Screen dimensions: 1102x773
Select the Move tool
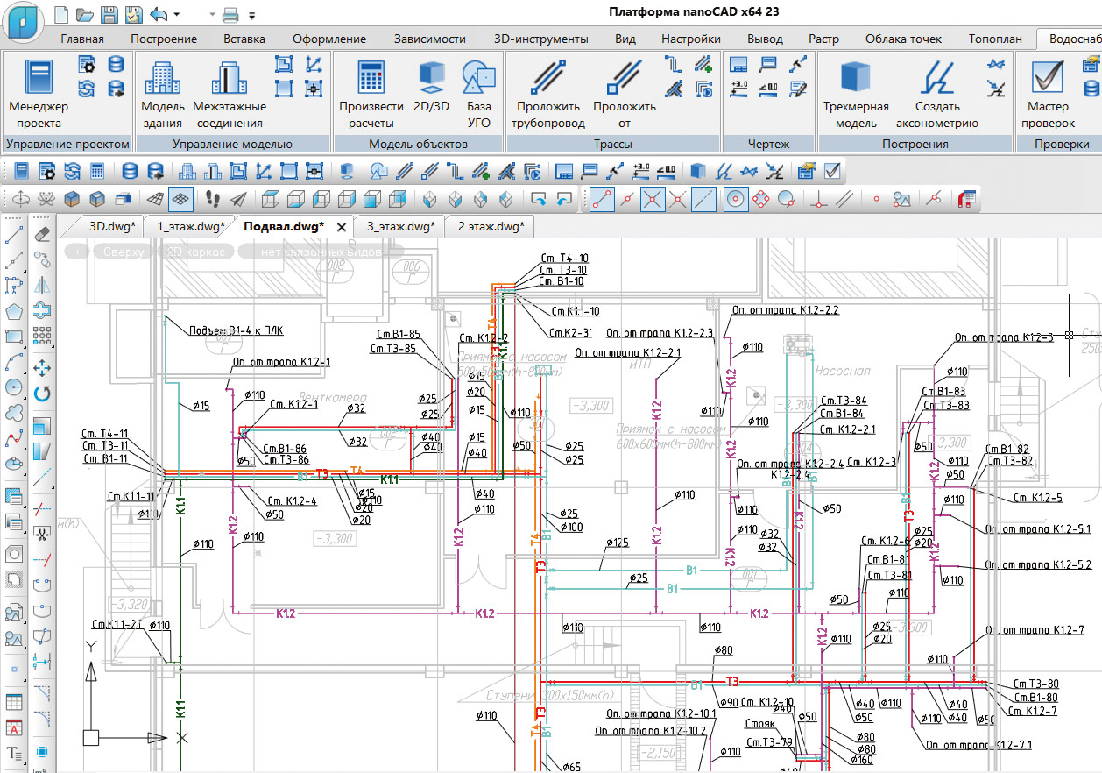click(x=42, y=367)
